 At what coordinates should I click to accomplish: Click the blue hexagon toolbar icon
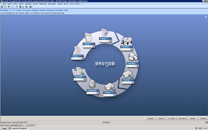20,7
